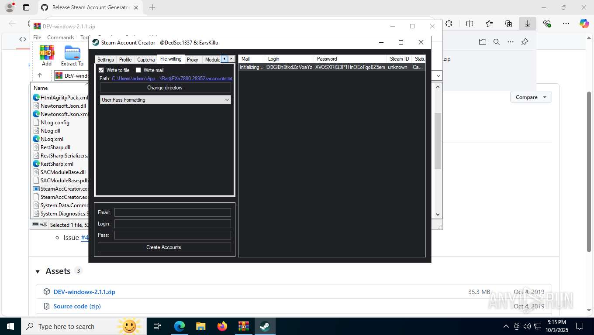
Task: Open Firefox from taskbar
Action: point(222,326)
